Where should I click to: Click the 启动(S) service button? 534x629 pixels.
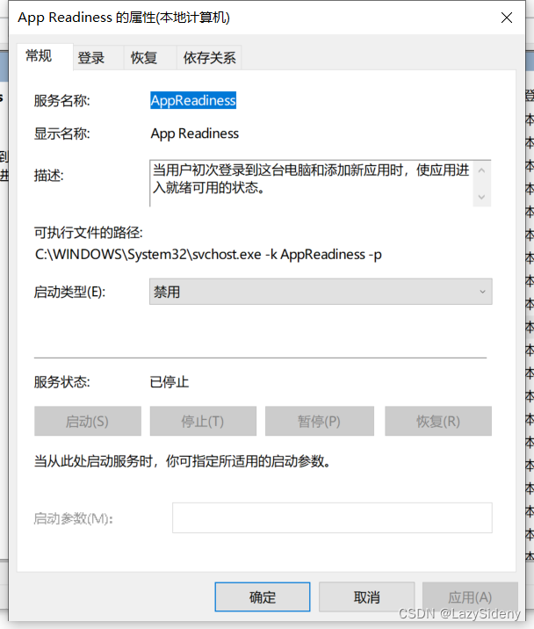(x=88, y=421)
